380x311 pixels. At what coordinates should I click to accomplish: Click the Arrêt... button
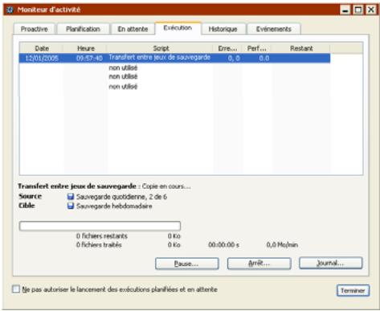click(x=259, y=264)
